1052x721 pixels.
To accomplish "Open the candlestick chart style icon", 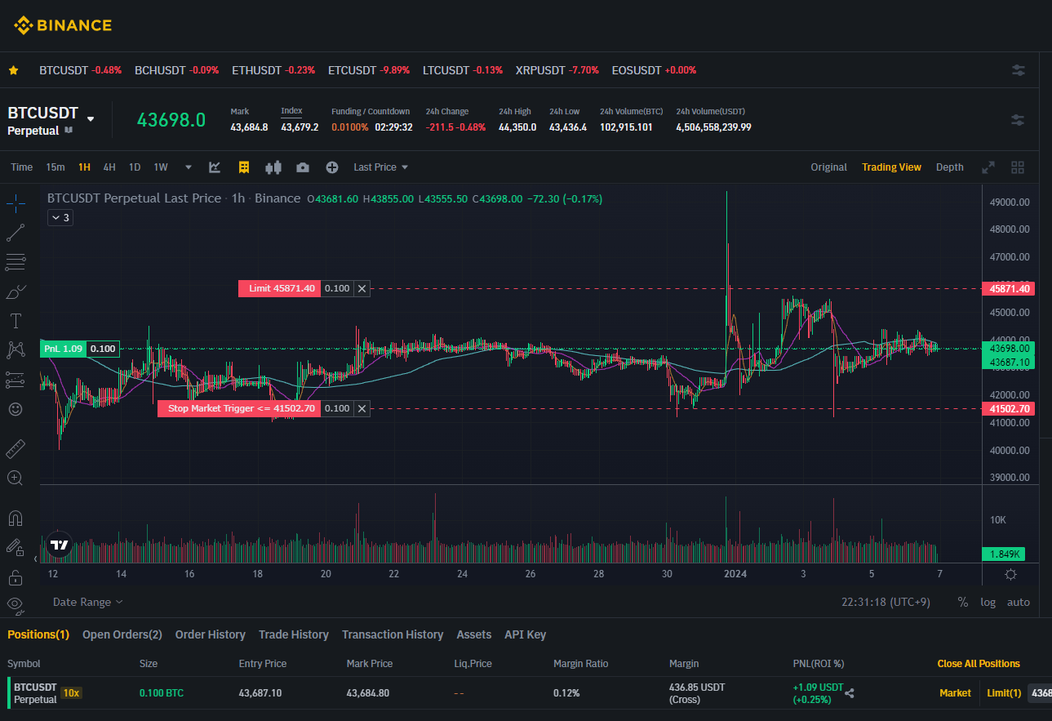I will point(273,167).
